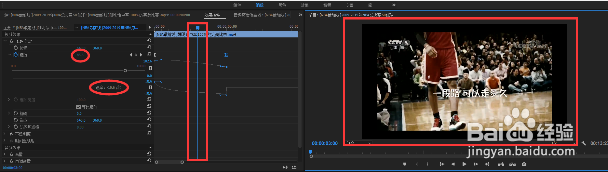Viewport: 608px width, 172px height.
Task: Switch to 音频 workspace
Action: click(327, 5)
